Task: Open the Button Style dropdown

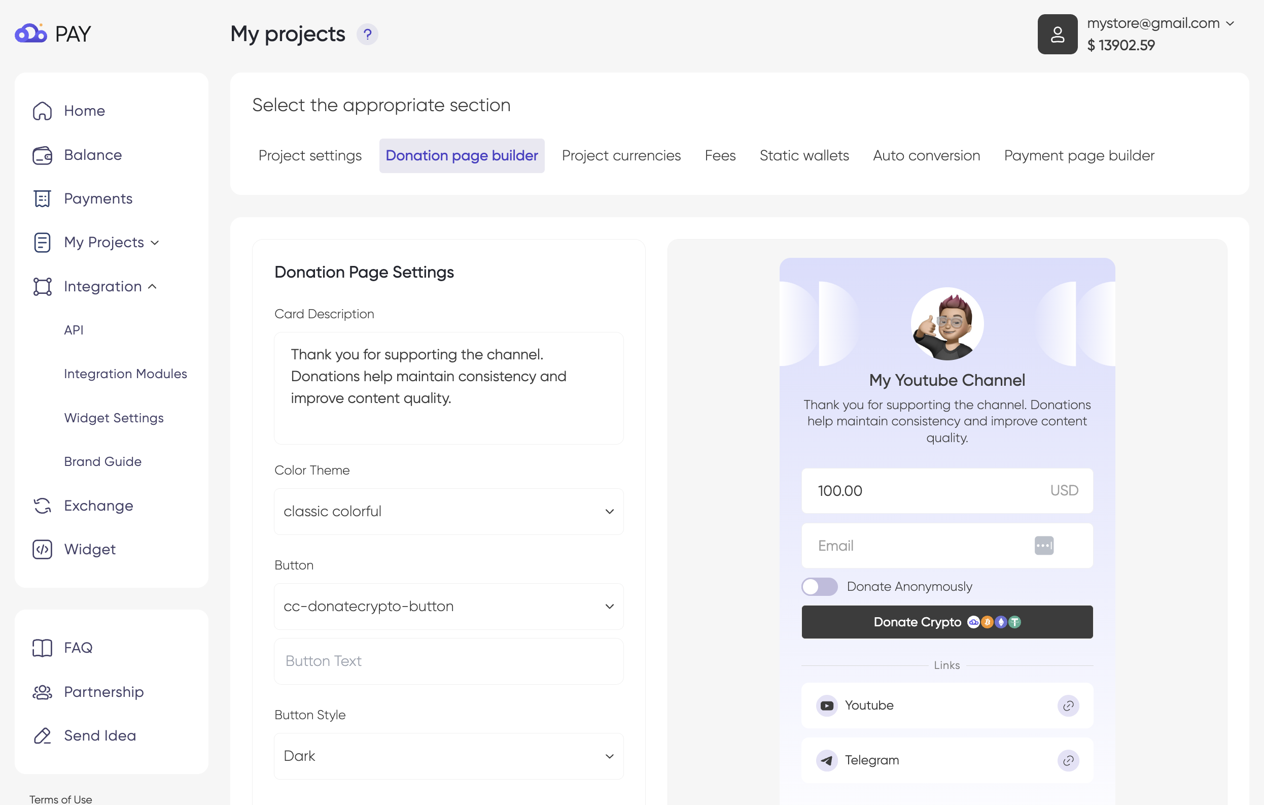Action: tap(448, 756)
